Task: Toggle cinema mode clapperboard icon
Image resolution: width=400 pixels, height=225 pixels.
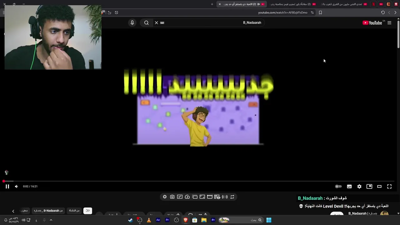Action: (210, 197)
